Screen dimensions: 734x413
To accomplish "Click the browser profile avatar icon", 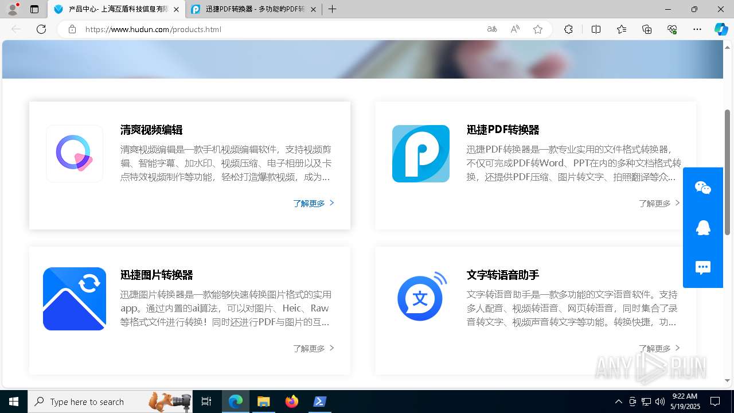I will [13, 9].
